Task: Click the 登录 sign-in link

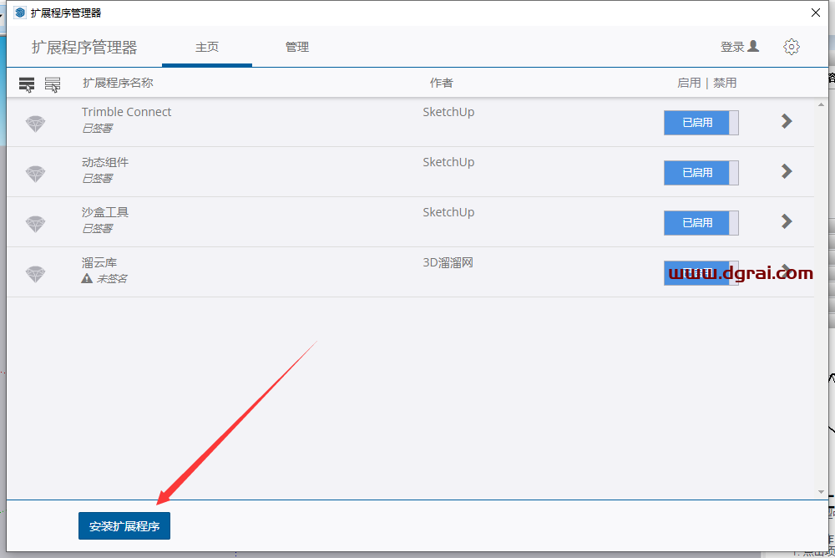Action: pos(740,47)
